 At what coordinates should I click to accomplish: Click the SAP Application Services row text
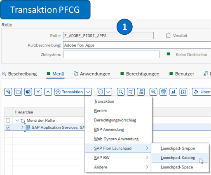point(58,128)
